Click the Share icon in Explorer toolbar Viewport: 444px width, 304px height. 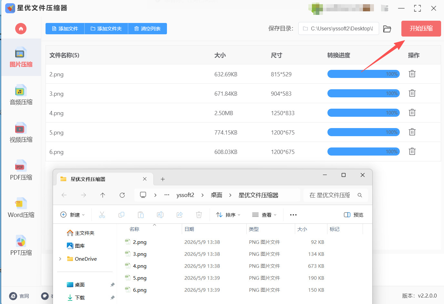point(180,215)
